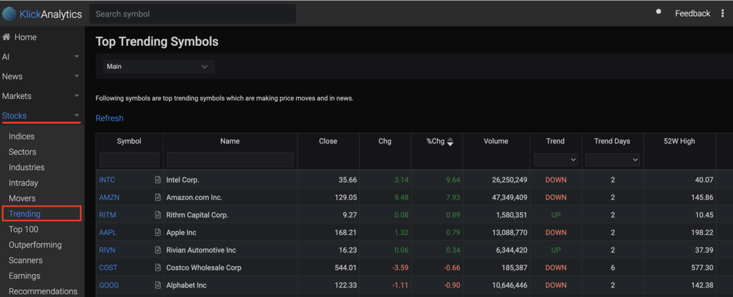Sort by the %Chg sort arrows
This screenshot has height=297, width=733.
pos(450,141)
